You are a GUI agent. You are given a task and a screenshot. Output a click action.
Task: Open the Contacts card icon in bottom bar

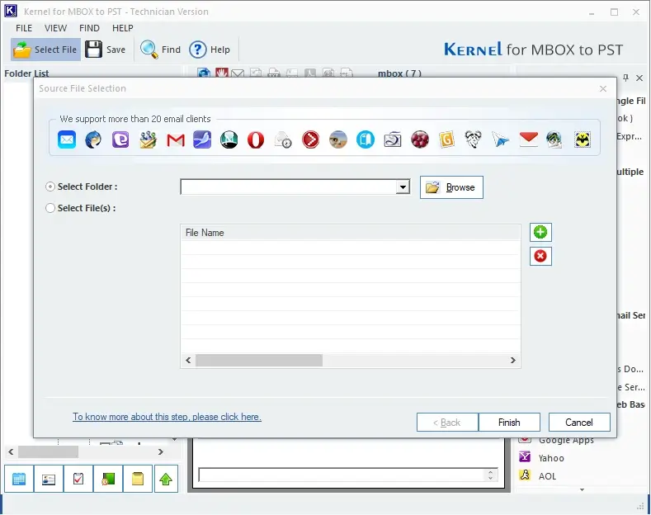(x=49, y=479)
